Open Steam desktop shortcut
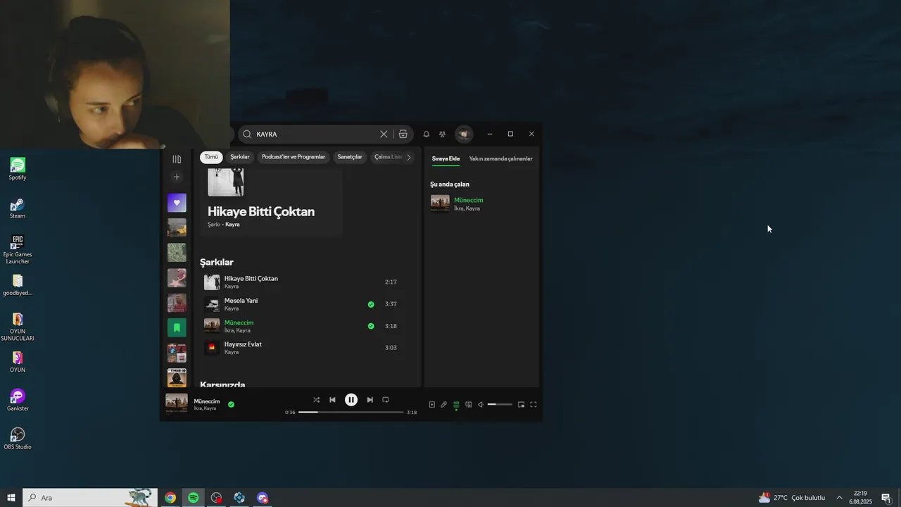 [18, 208]
